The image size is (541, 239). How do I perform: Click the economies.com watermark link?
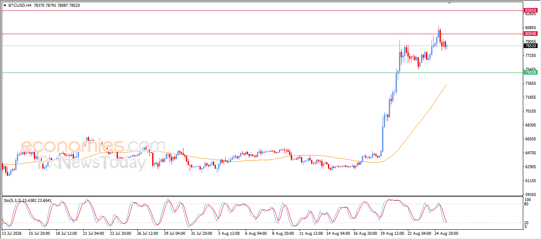[87, 146]
